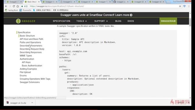Go back using the browser back arrow
Viewport: 195px width, 110px height.
pos(6,6)
